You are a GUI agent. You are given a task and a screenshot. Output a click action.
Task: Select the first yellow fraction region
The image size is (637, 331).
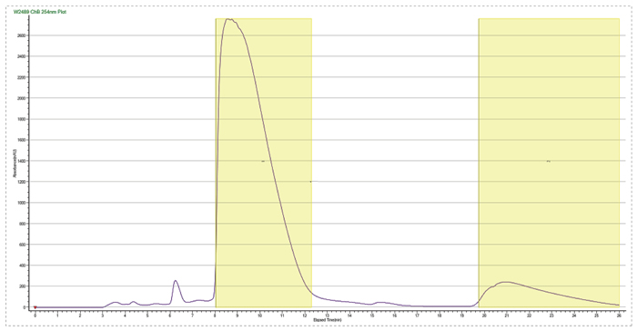coord(264,163)
